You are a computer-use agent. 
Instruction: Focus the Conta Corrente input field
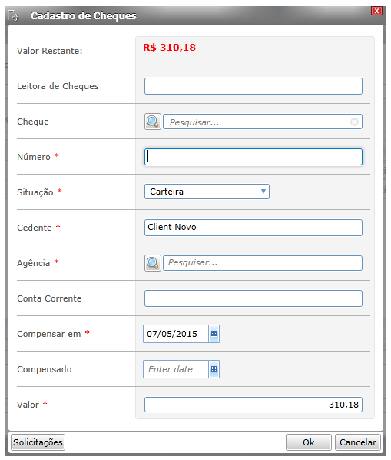(253, 298)
